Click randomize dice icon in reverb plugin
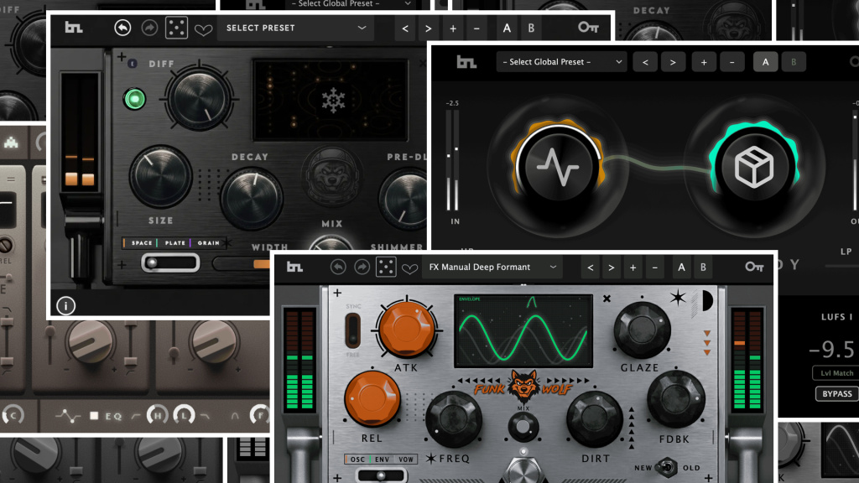Screen dimensions: 859x483 click(x=176, y=28)
